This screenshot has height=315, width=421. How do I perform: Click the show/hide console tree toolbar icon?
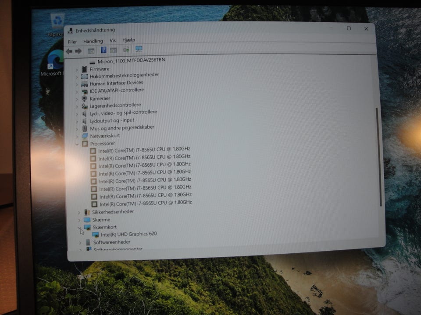pos(91,51)
